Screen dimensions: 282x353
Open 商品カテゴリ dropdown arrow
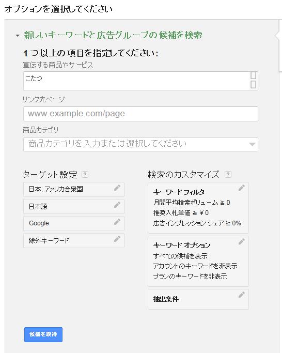click(252, 144)
